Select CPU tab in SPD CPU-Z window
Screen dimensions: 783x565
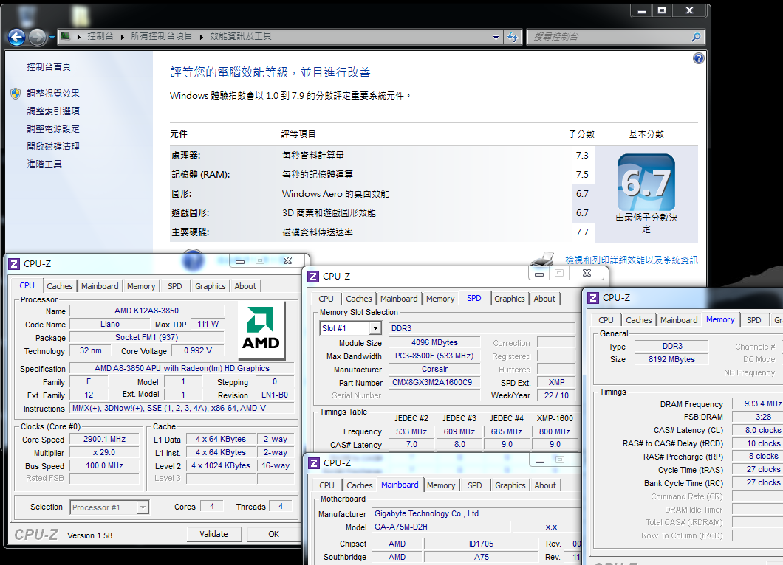326,299
